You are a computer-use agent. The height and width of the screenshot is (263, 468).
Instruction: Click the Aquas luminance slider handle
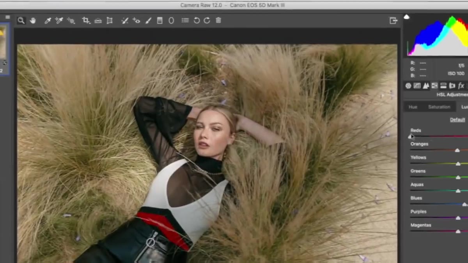(x=458, y=191)
